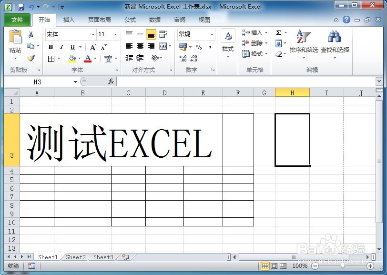The width and height of the screenshot is (387, 275).
Task: Toggle top vertical alignment
Action: [x=129, y=34]
